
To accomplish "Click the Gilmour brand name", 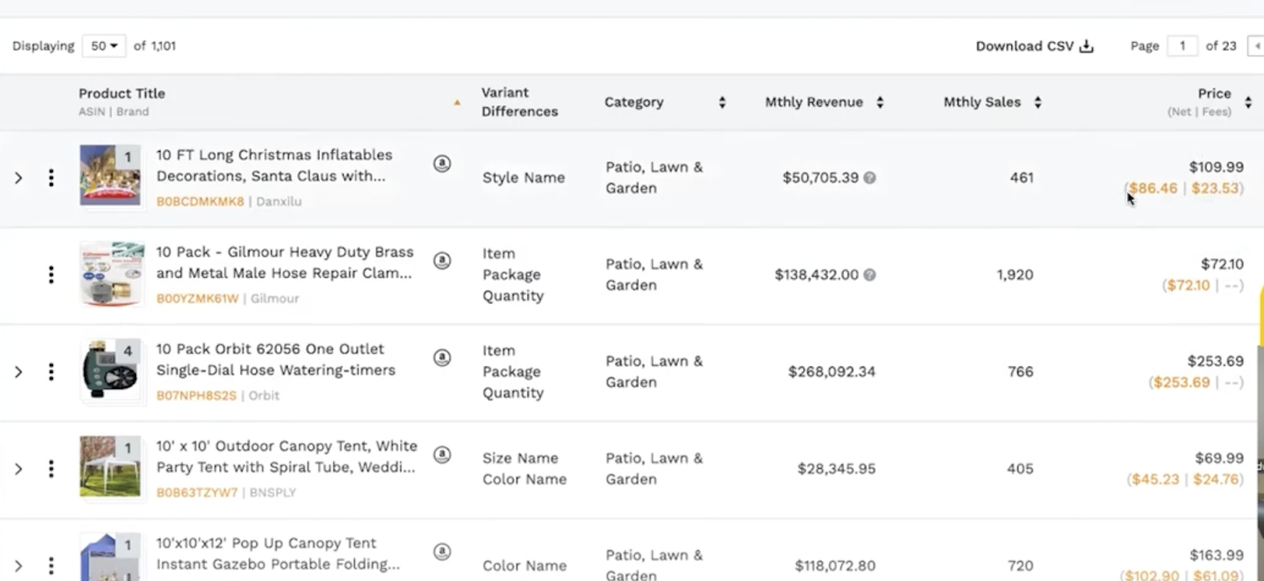I will (275, 299).
